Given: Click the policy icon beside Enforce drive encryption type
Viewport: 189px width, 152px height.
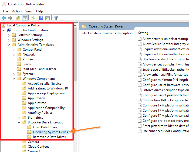Looking at the screenshot, I should click(140, 90).
